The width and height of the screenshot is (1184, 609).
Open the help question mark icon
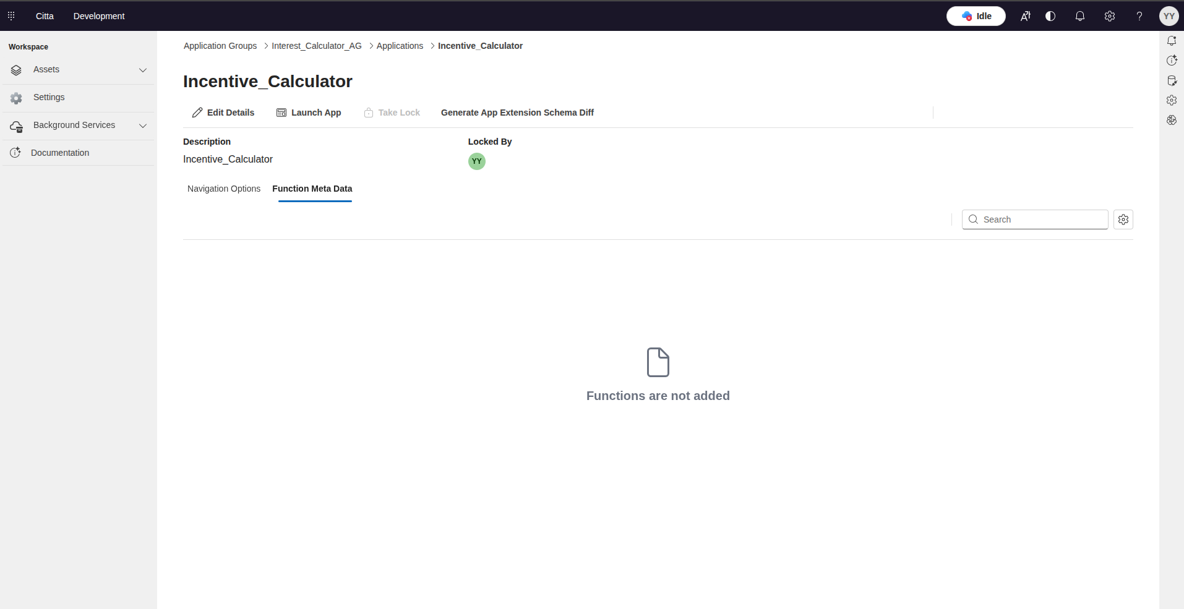coord(1139,16)
